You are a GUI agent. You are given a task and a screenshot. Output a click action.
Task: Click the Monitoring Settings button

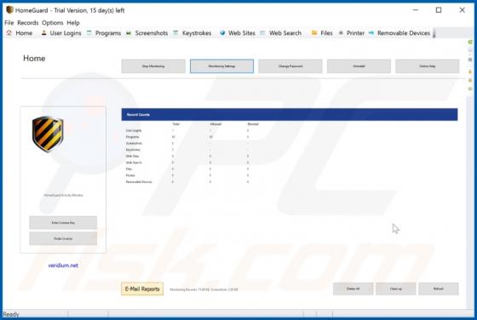pos(221,66)
